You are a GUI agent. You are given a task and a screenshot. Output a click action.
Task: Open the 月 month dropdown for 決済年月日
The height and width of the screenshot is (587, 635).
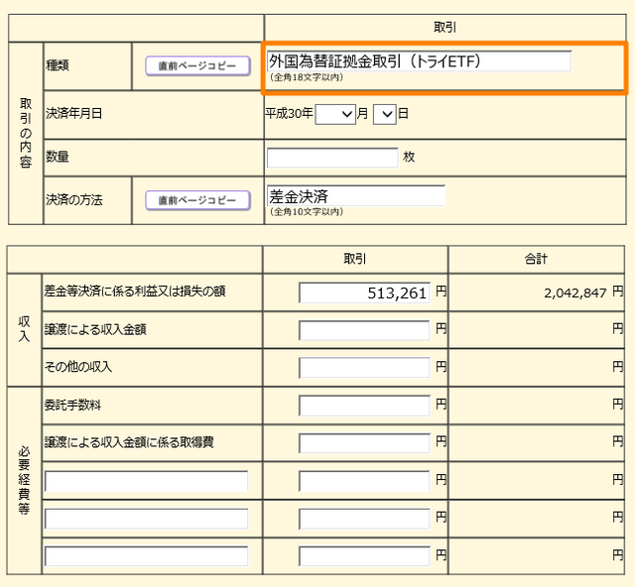click(x=335, y=114)
